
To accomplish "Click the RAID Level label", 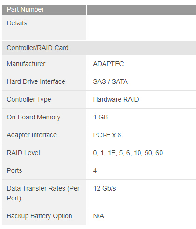I will pos(23,153).
